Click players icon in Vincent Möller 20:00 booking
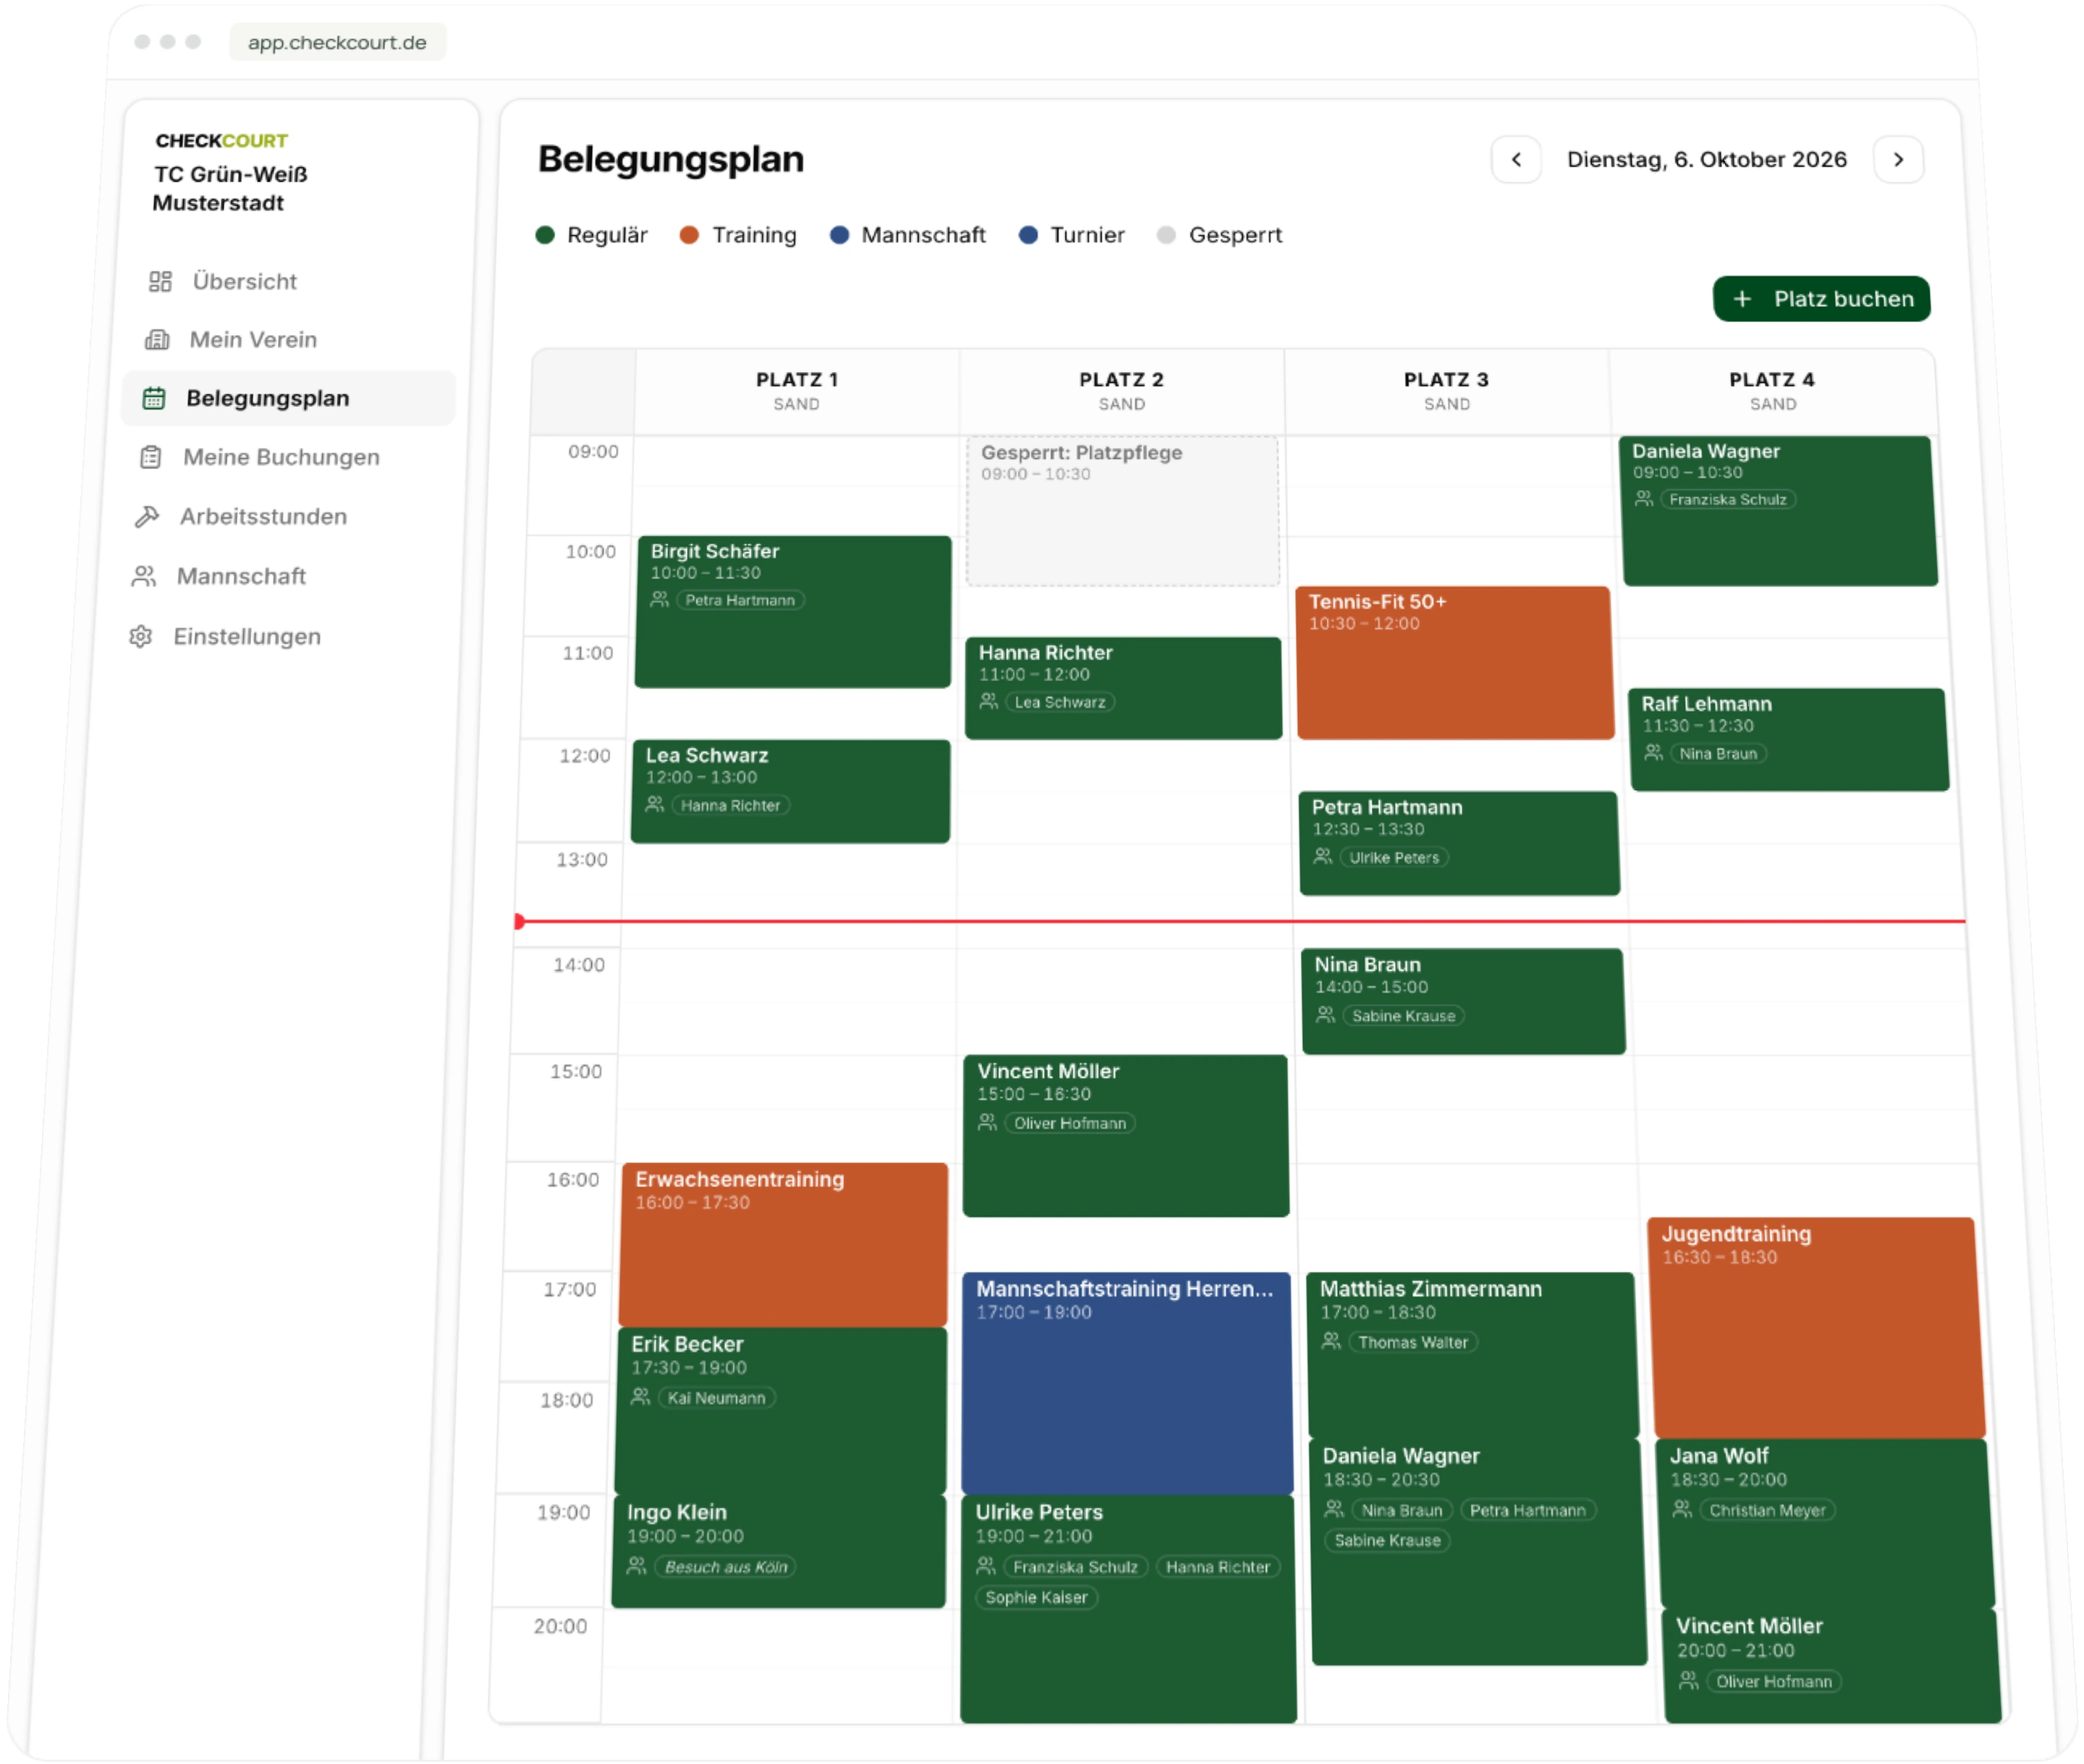 (1688, 1680)
